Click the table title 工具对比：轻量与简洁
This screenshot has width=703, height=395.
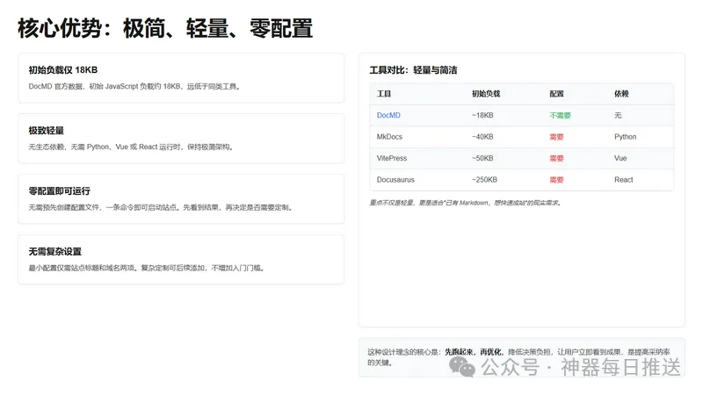point(413,70)
